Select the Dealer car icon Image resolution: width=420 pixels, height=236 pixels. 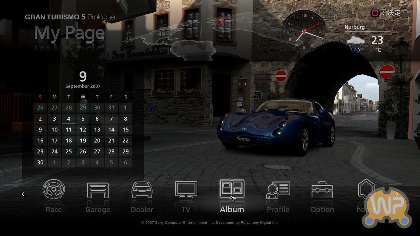(142, 190)
